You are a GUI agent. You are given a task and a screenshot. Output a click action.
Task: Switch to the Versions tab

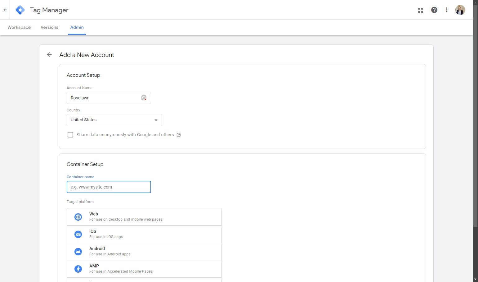pos(49,27)
